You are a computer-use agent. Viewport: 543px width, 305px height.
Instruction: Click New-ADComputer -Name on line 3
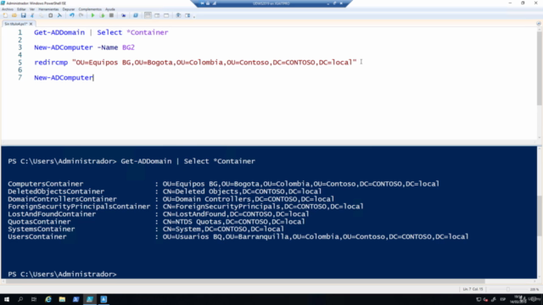pos(76,47)
